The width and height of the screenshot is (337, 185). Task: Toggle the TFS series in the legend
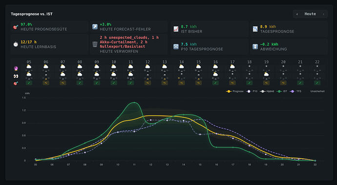coord(295,92)
